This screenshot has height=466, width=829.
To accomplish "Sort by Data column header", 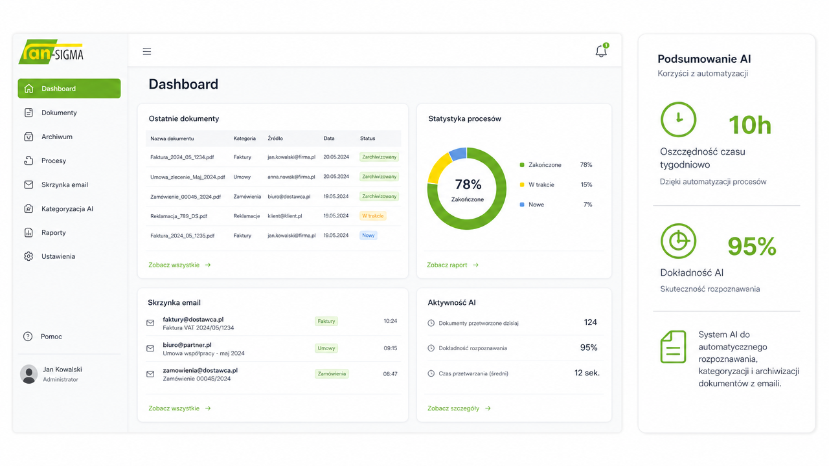I will coord(329,139).
